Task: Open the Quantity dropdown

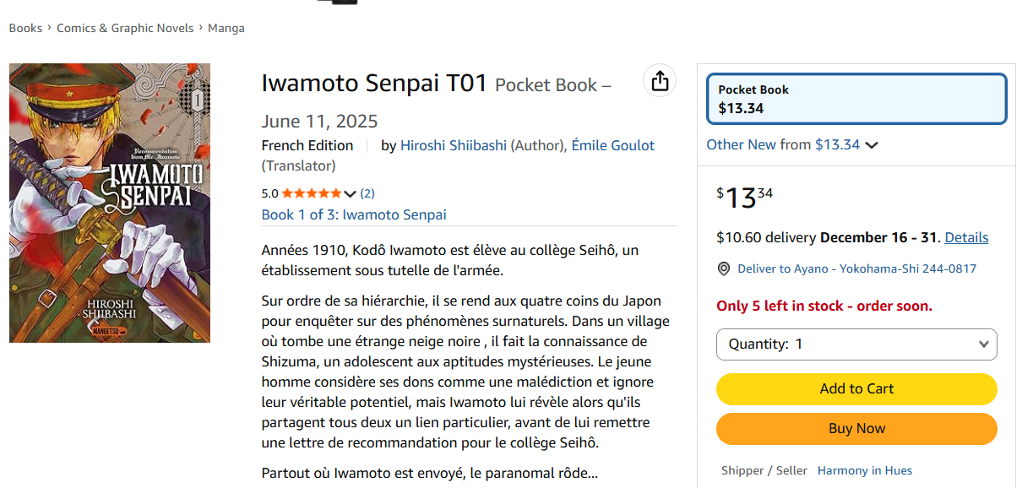Action: pos(856,344)
